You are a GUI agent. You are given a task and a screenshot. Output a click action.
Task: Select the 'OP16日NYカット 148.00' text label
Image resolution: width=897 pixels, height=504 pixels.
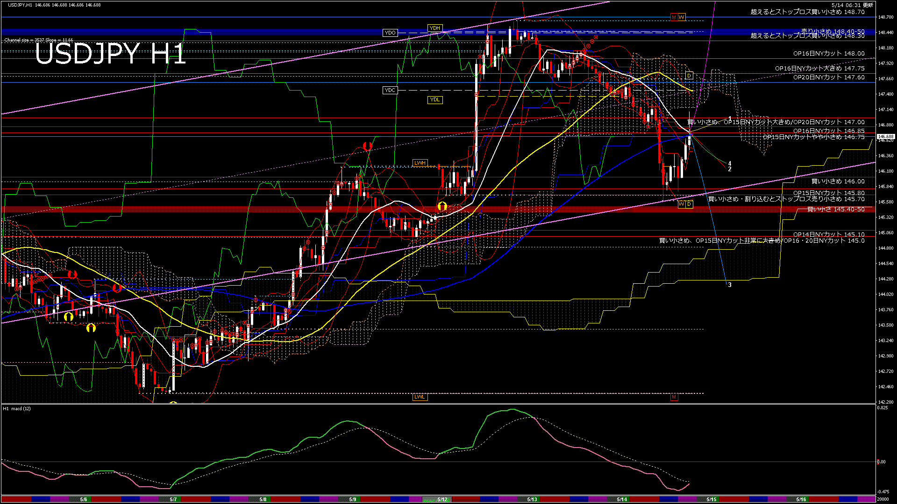pyautogui.click(x=828, y=54)
